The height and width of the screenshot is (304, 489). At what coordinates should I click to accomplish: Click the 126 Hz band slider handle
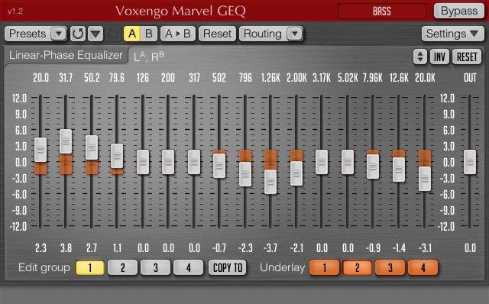(x=143, y=162)
